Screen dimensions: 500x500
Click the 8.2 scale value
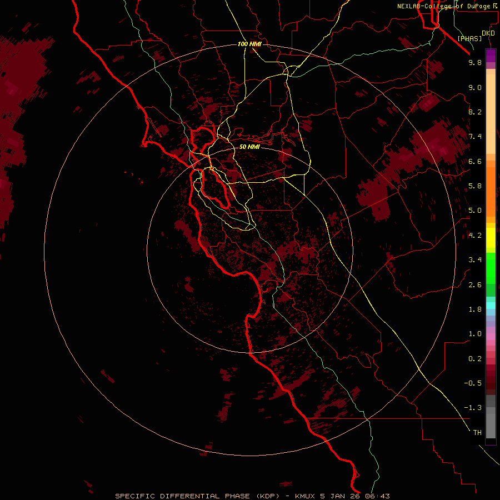(x=475, y=112)
